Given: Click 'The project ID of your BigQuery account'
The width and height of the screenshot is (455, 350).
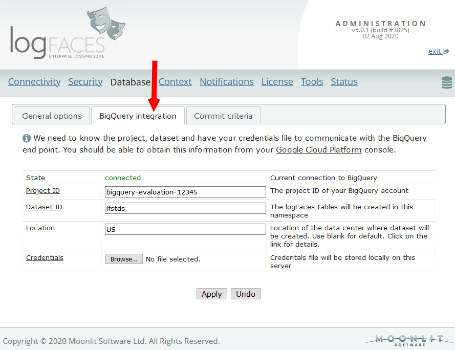Looking at the screenshot, I should point(339,191).
